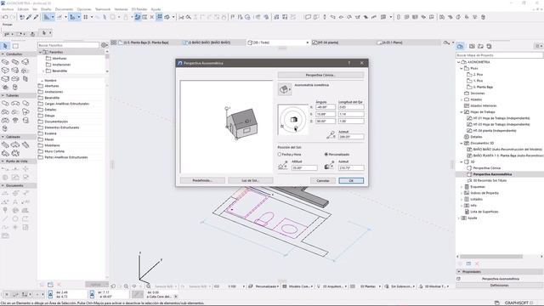This screenshot has height=306, width=544.
Task: Select the Pick Up Parameters eyedropper
Action: (x=29, y=17)
